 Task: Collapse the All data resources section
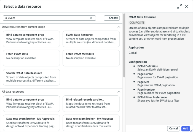pos(119,92)
